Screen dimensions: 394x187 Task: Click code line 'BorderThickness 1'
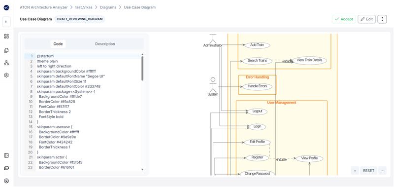[x=55, y=147]
